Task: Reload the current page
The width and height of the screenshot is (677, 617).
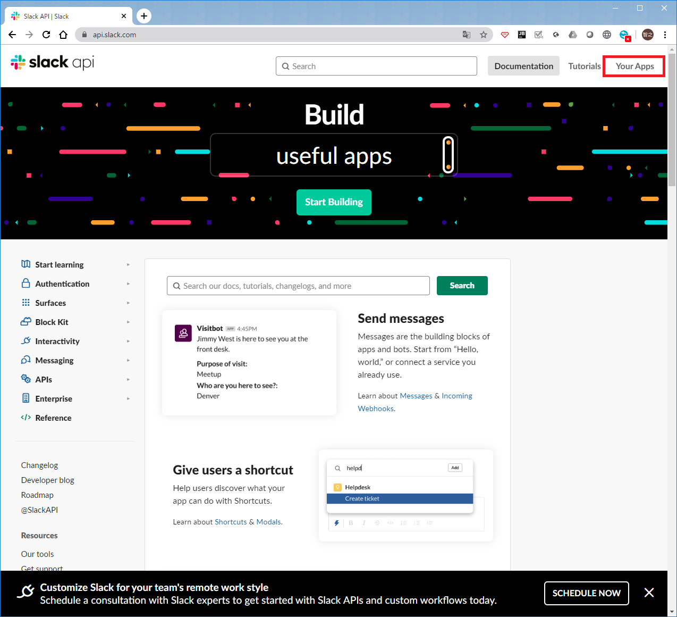Action: [x=46, y=35]
